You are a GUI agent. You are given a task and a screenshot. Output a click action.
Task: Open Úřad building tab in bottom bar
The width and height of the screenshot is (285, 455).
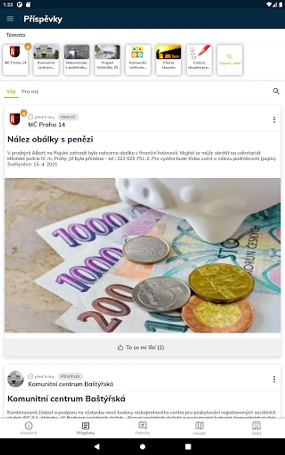256,428
